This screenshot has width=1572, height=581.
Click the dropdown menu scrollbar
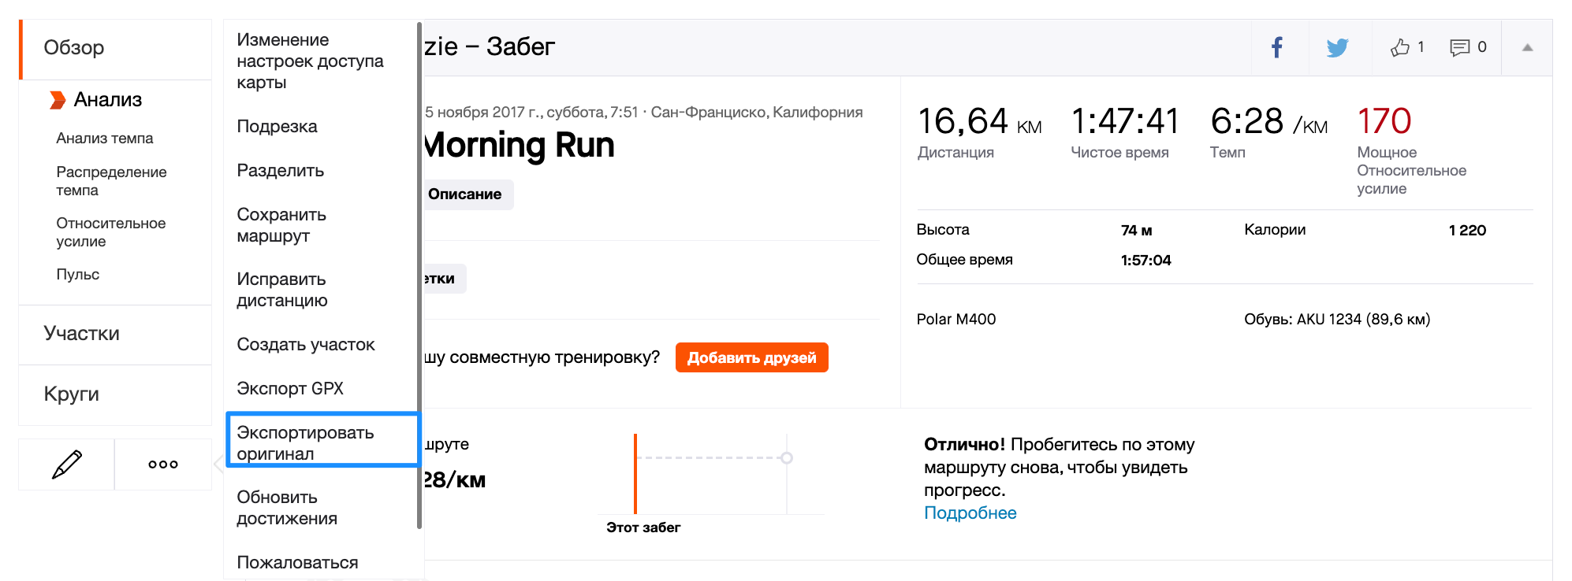click(419, 276)
